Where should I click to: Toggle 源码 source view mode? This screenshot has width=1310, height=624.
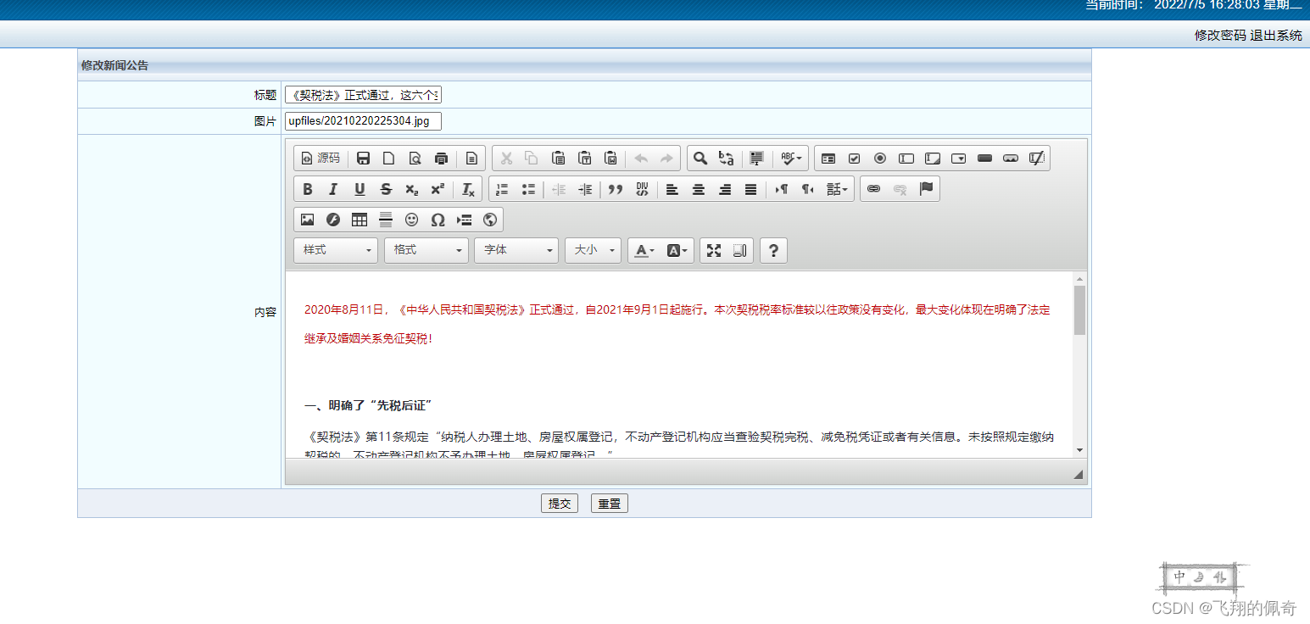pos(321,159)
